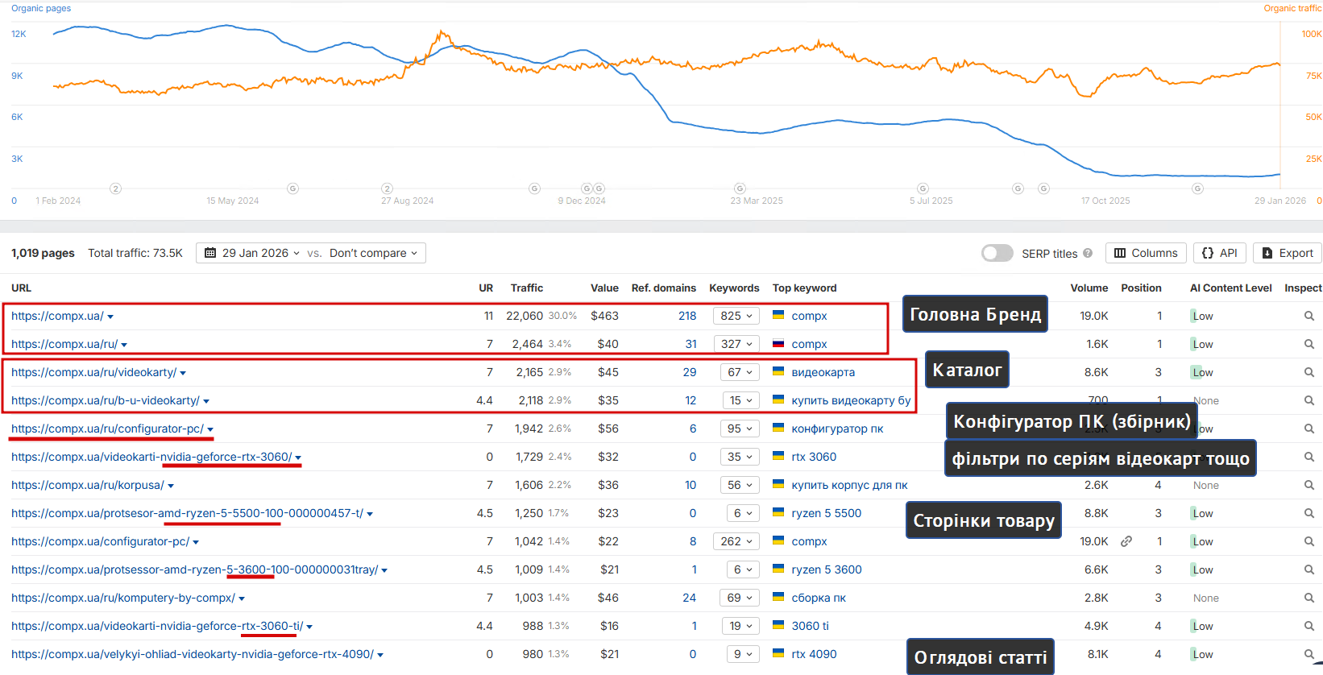Screen dimensions: 1323x675
Task: Open the https://compx.ua/ru/videokarty/ link
Action: pos(93,372)
